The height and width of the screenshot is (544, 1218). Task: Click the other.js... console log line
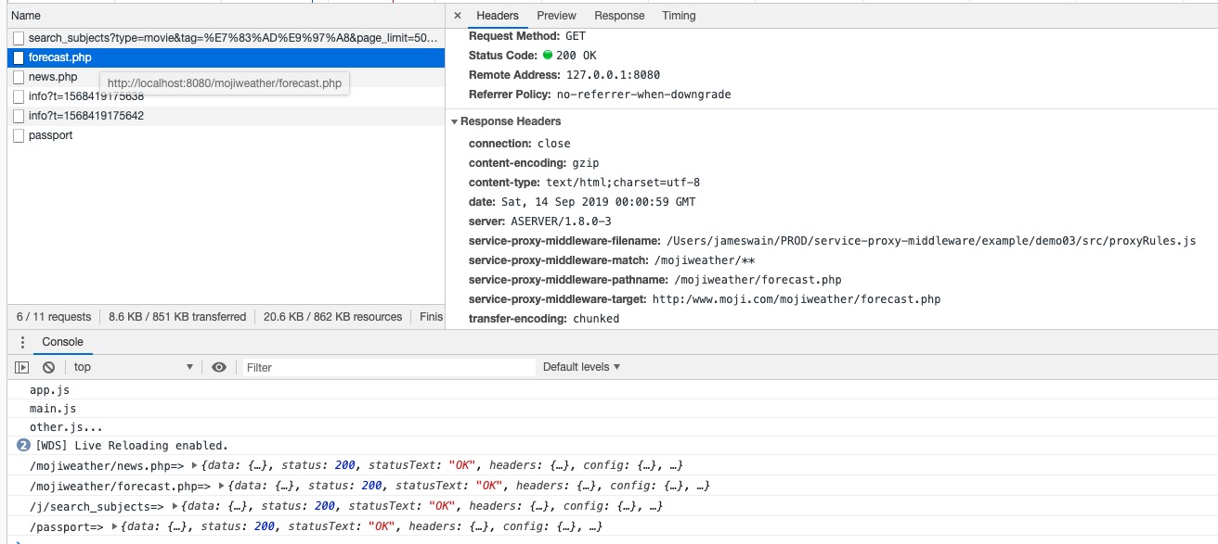(x=66, y=427)
